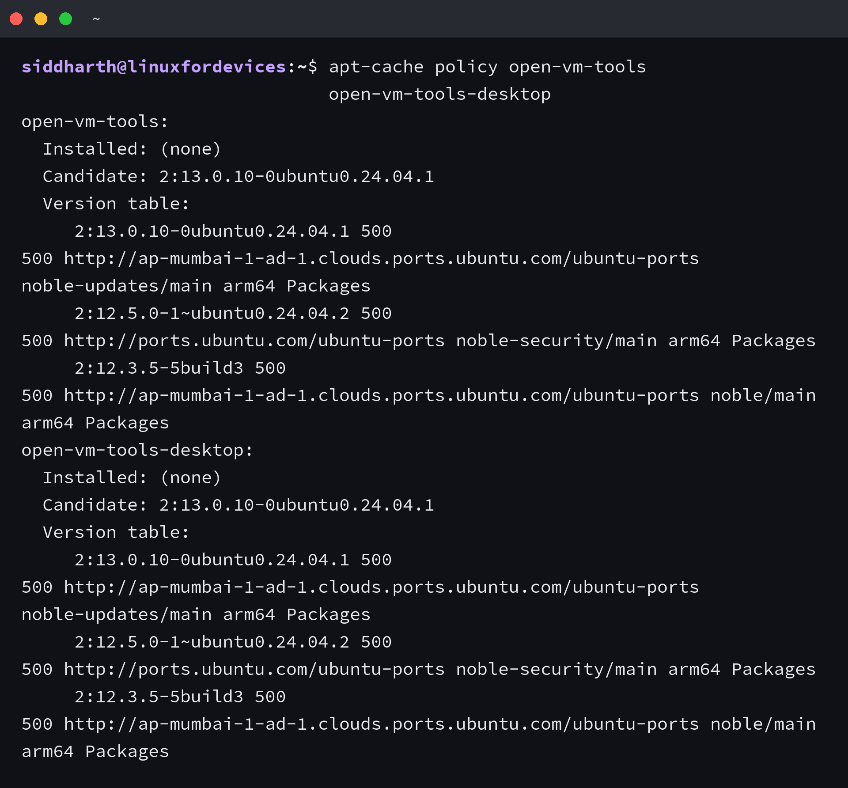The image size is (848, 788).
Task: Click first ports.ubuntu.com noble-security URL line
Action: (x=419, y=341)
